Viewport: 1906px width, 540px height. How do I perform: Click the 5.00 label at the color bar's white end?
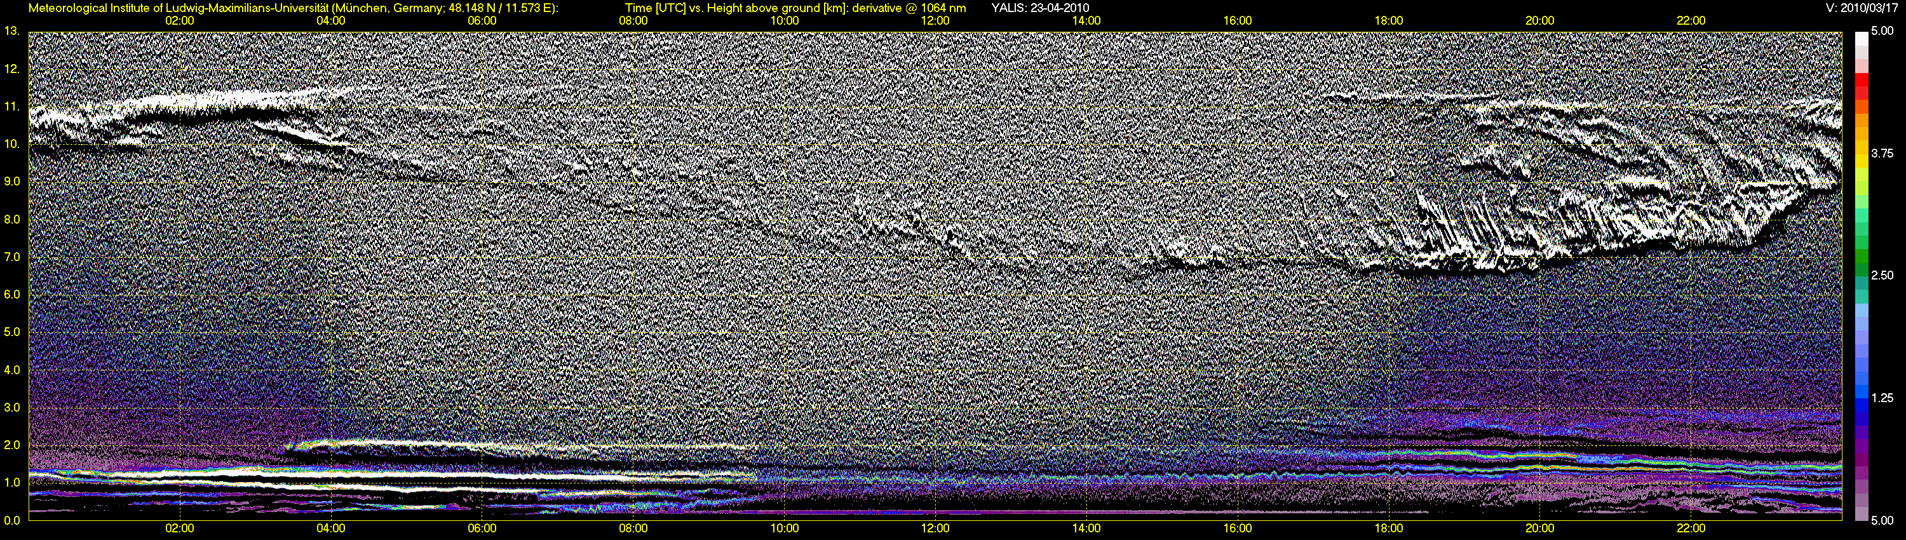(1882, 31)
